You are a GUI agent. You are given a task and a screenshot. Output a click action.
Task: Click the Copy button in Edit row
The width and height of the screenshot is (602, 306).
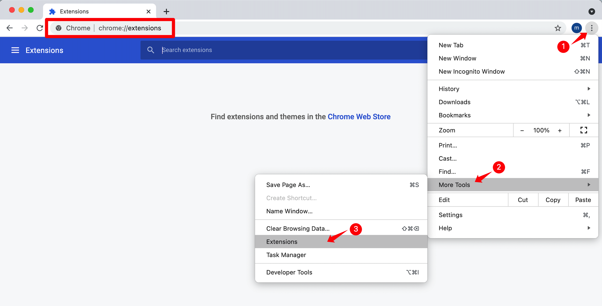pos(553,200)
